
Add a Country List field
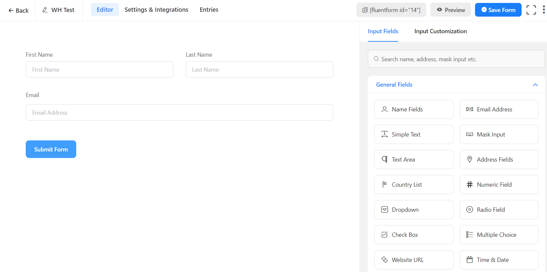[x=413, y=185]
